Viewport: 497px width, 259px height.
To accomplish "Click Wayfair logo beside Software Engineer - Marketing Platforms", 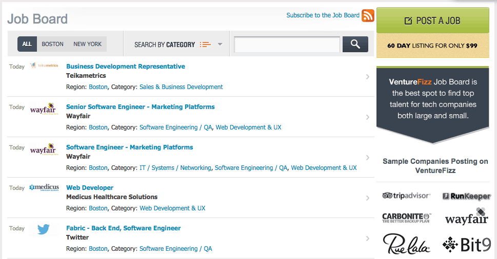I will pyautogui.click(x=44, y=149).
